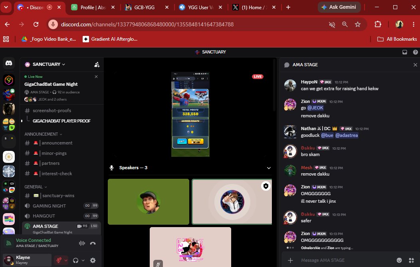
Task: Select the speaker tile with cap avatar
Action: point(149,202)
